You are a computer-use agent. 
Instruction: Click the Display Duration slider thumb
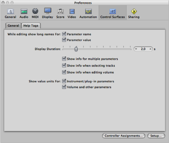pos(76,49)
